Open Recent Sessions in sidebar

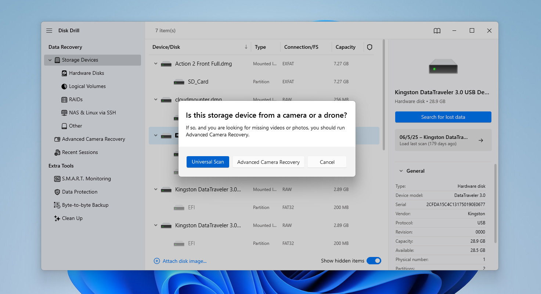[x=80, y=152]
